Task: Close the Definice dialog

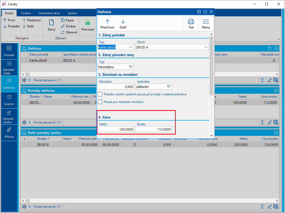Action: [211, 12]
